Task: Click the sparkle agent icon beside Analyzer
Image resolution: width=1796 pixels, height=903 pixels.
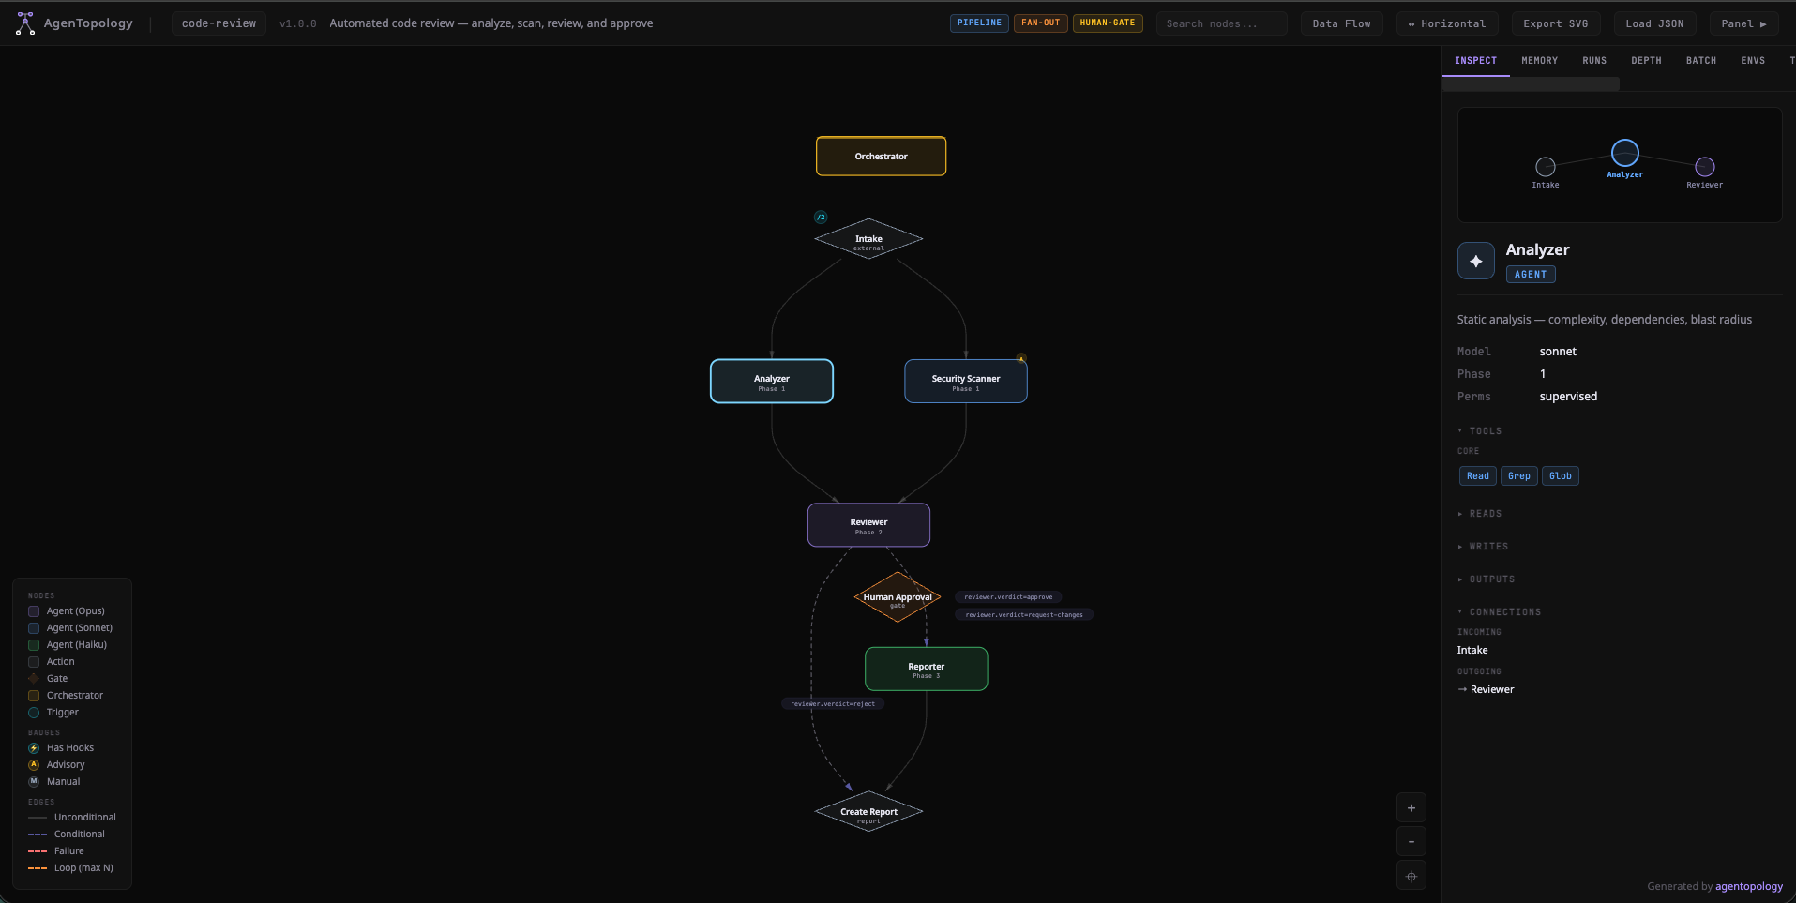Action: tap(1476, 261)
